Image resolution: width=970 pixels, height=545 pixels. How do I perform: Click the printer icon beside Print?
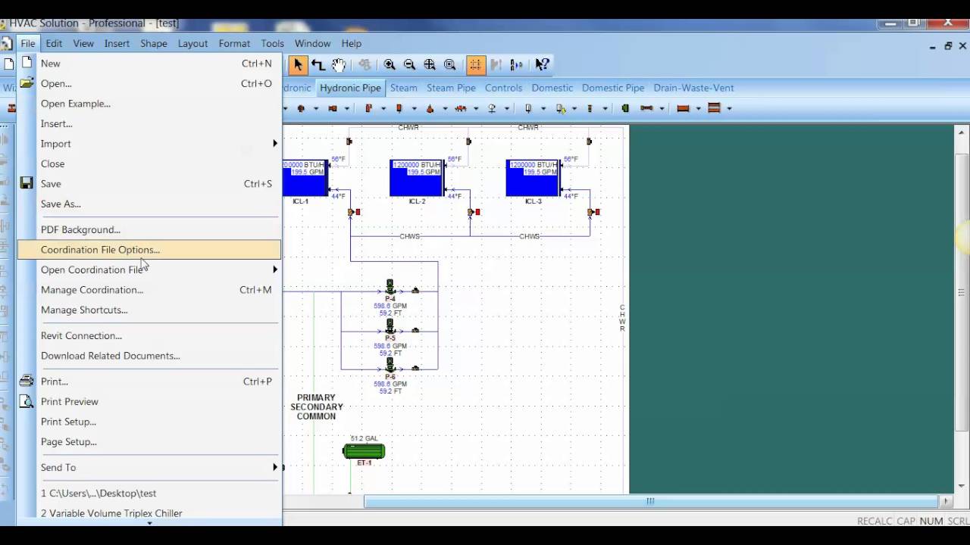click(x=27, y=381)
